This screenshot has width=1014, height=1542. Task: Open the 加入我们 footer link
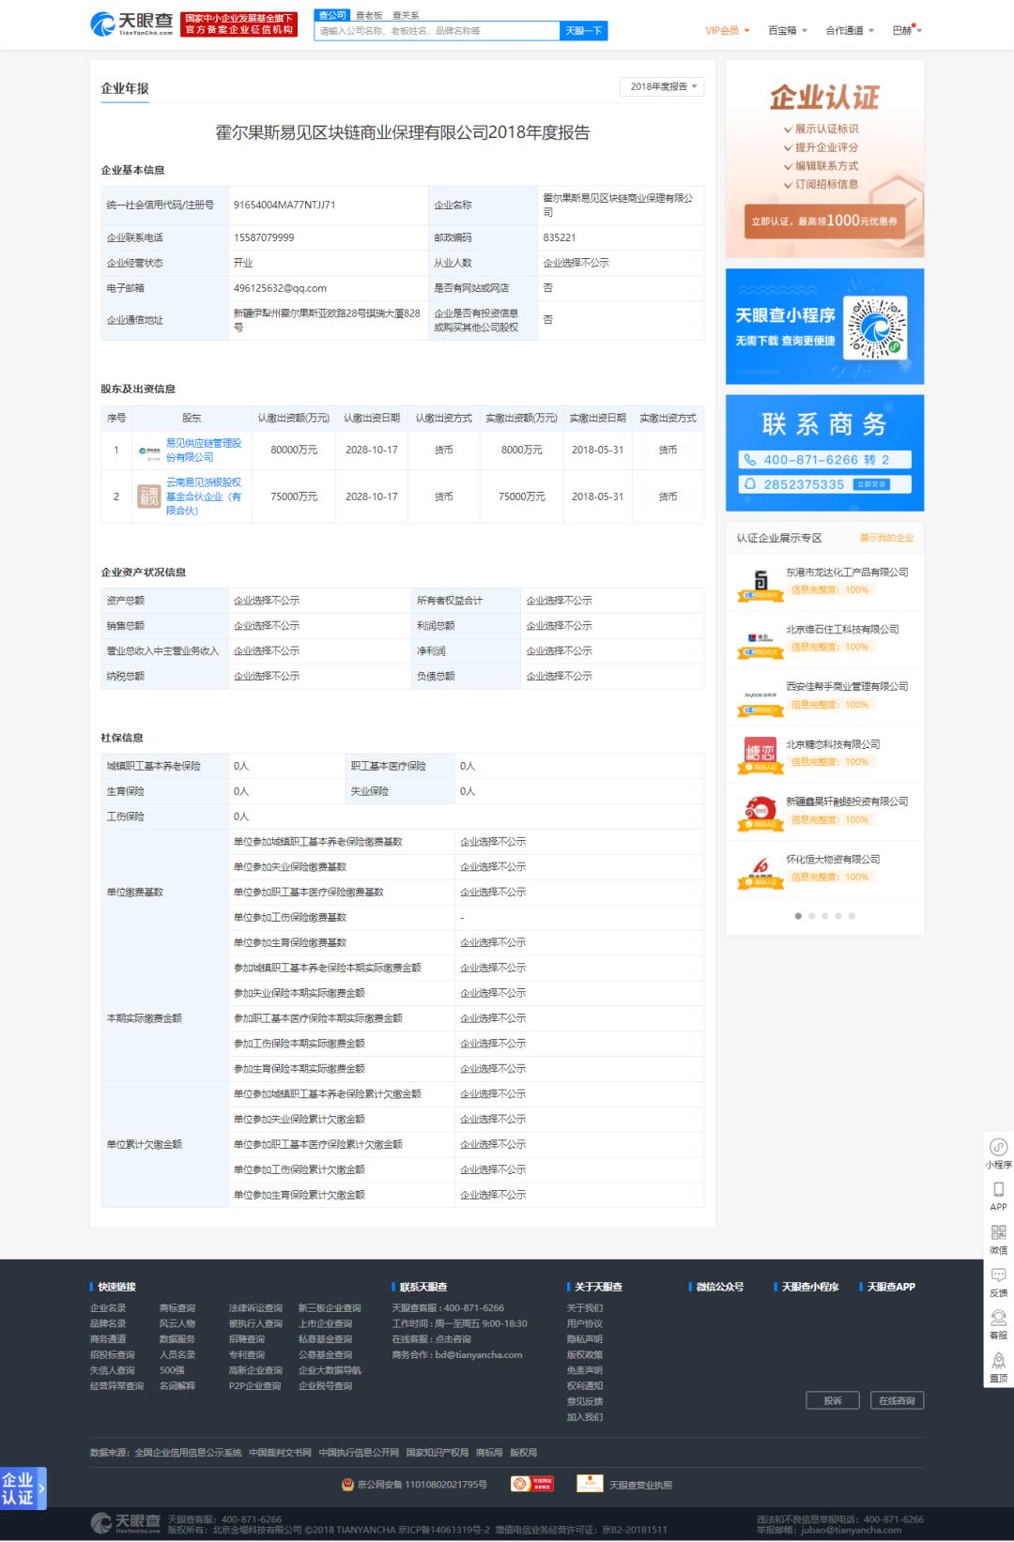[x=585, y=1417]
